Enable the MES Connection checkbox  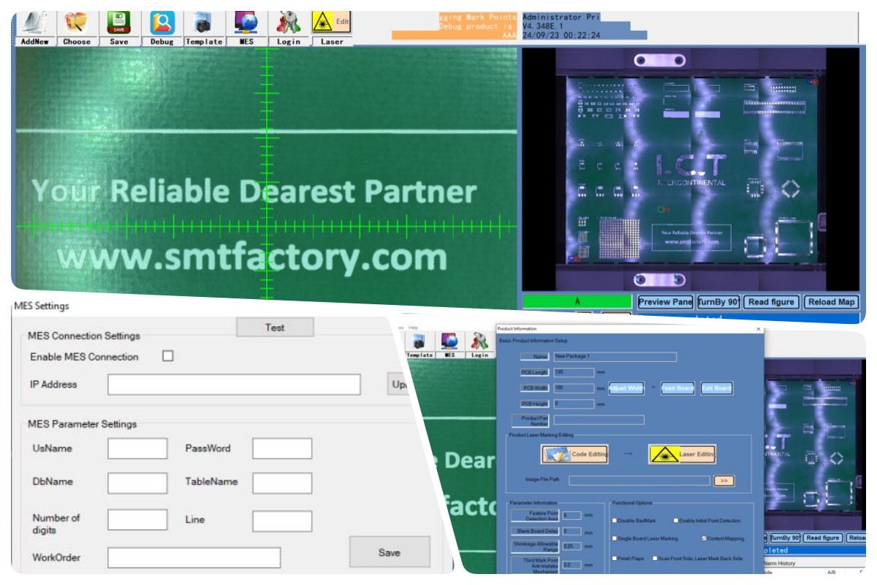point(168,356)
